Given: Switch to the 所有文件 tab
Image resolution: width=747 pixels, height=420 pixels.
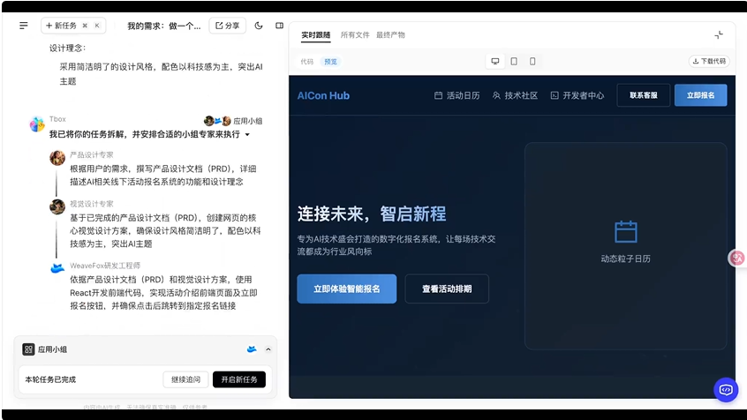Looking at the screenshot, I should [x=355, y=34].
